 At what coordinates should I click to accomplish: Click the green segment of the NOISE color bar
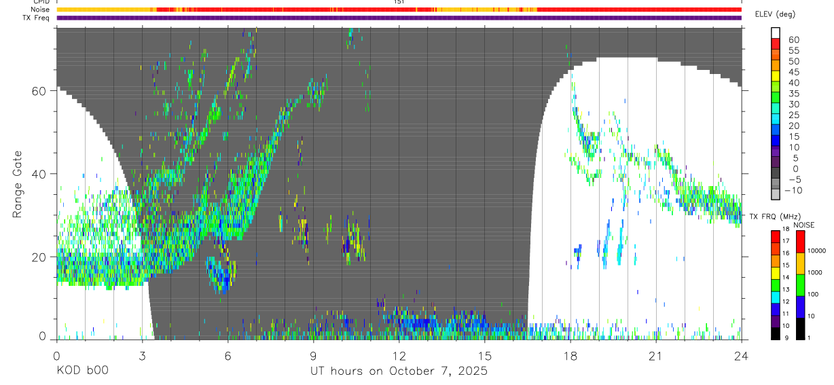tap(800, 285)
